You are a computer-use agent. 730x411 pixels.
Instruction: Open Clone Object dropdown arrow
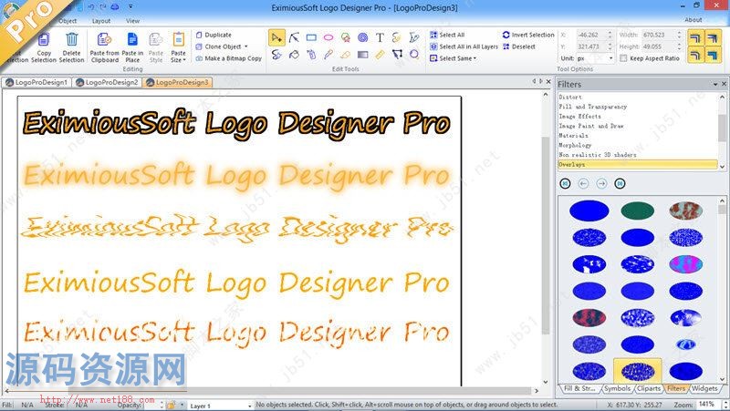[x=246, y=46]
